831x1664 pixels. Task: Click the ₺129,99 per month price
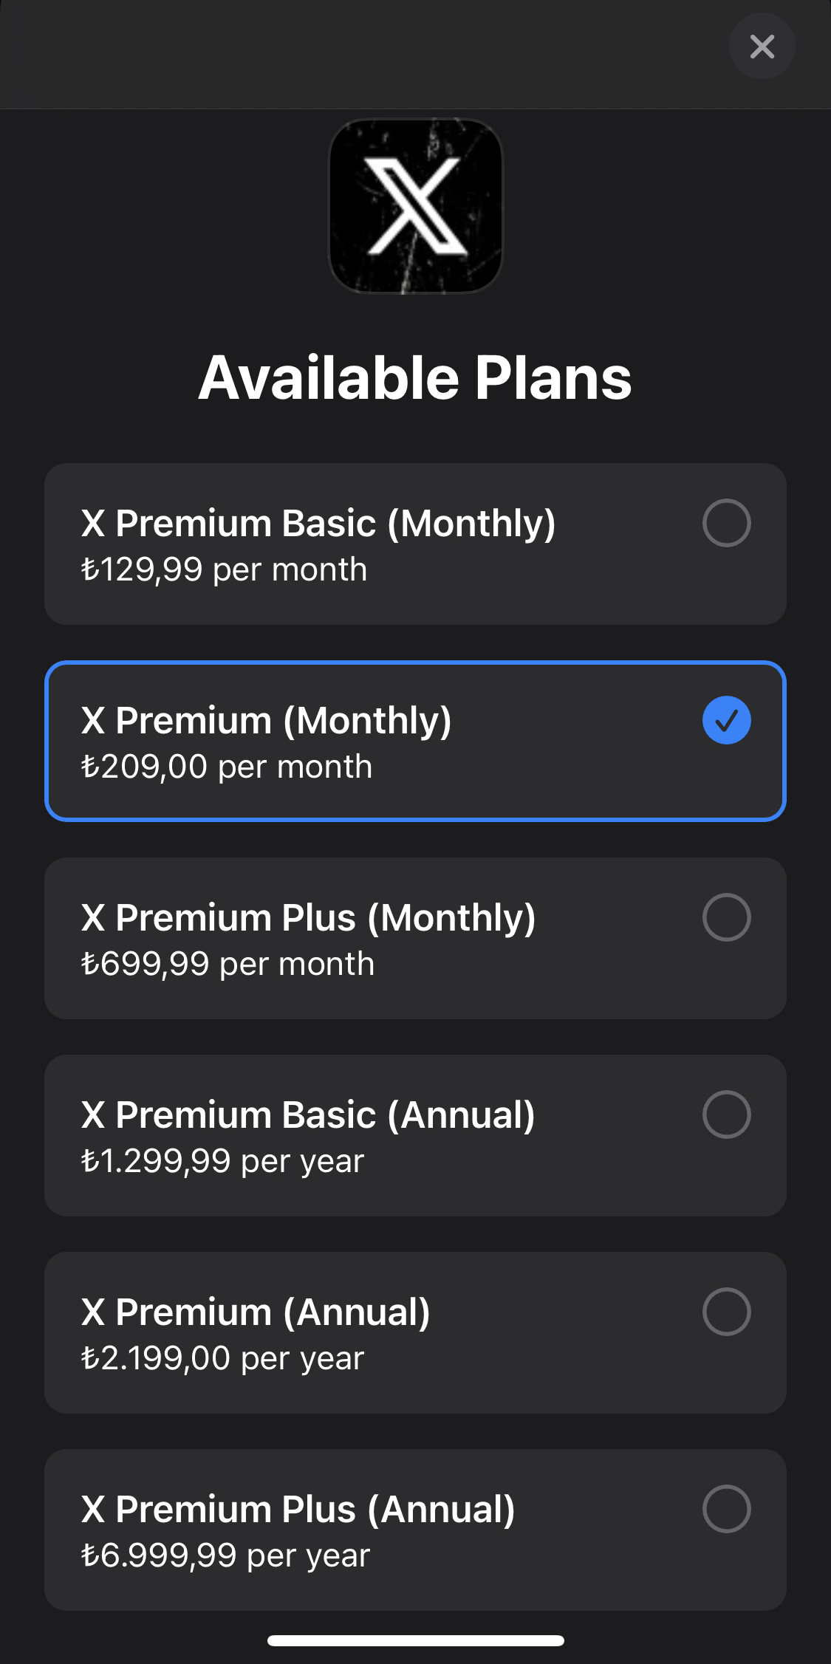tap(224, 570)
